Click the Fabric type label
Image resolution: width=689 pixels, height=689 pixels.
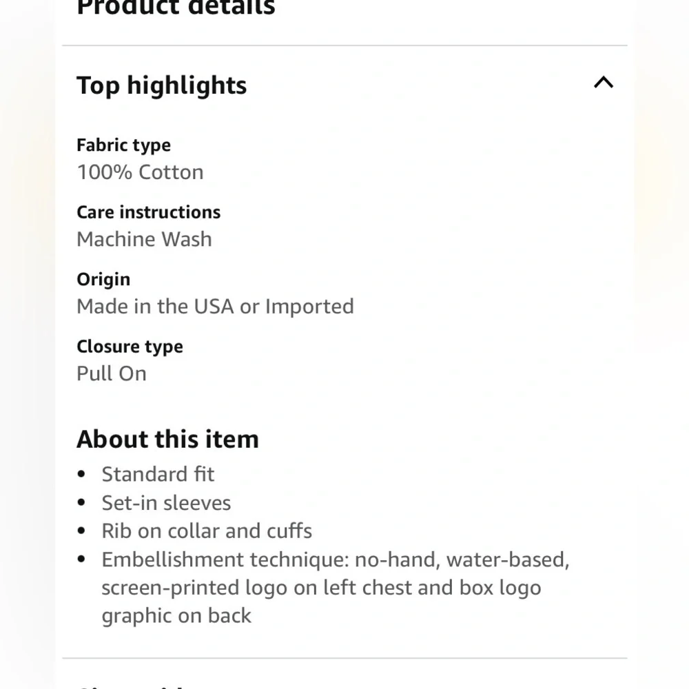click(123, 145)
